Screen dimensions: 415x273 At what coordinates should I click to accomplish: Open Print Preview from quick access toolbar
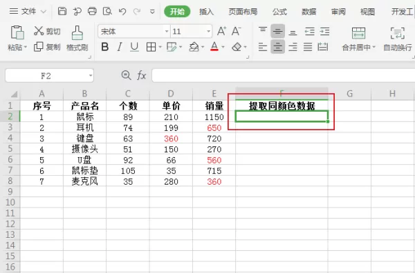[x=107, y=11]
